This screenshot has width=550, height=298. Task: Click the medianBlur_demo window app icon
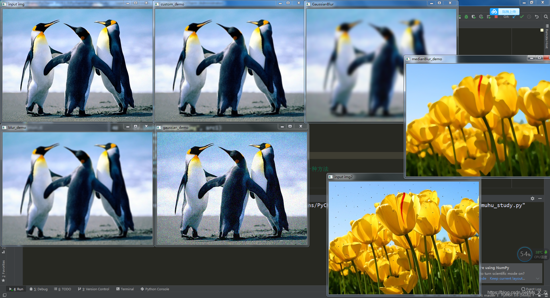pos(408,59)
